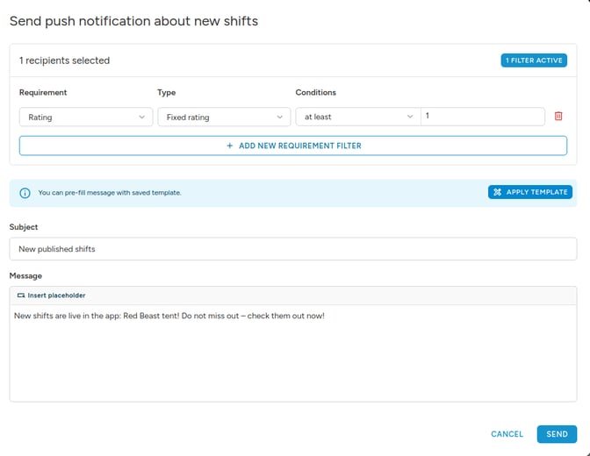The image size is (590, 456).
Task: Open the Conditions dropdown set to at least
Action: tap(357, 117)
